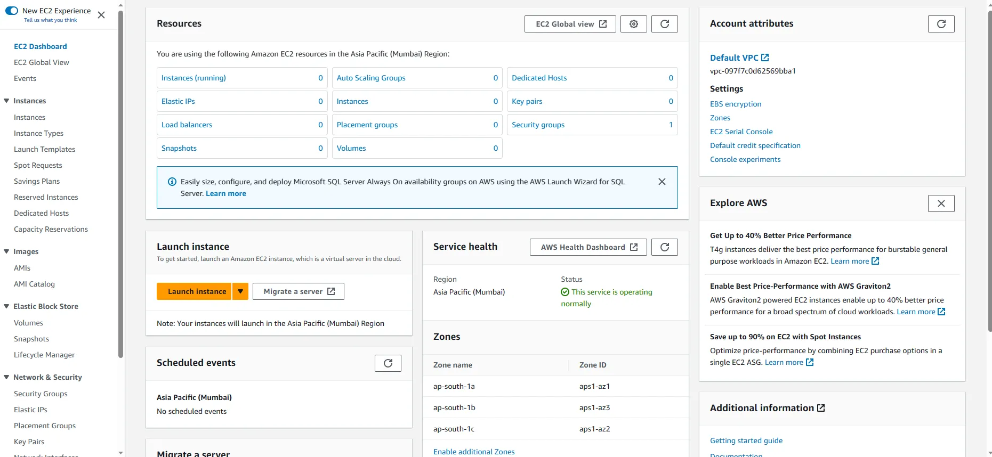Collapse the Images sidebar section

click(6, 251)
